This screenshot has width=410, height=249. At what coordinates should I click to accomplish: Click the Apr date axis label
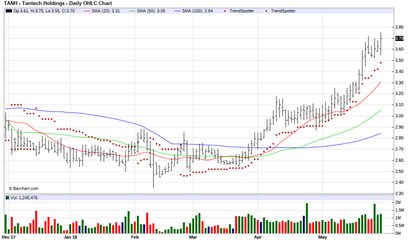tap(258, 237)
